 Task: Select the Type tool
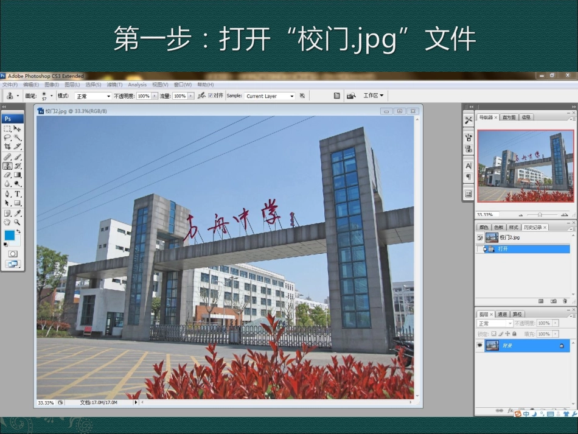point(17,194)
